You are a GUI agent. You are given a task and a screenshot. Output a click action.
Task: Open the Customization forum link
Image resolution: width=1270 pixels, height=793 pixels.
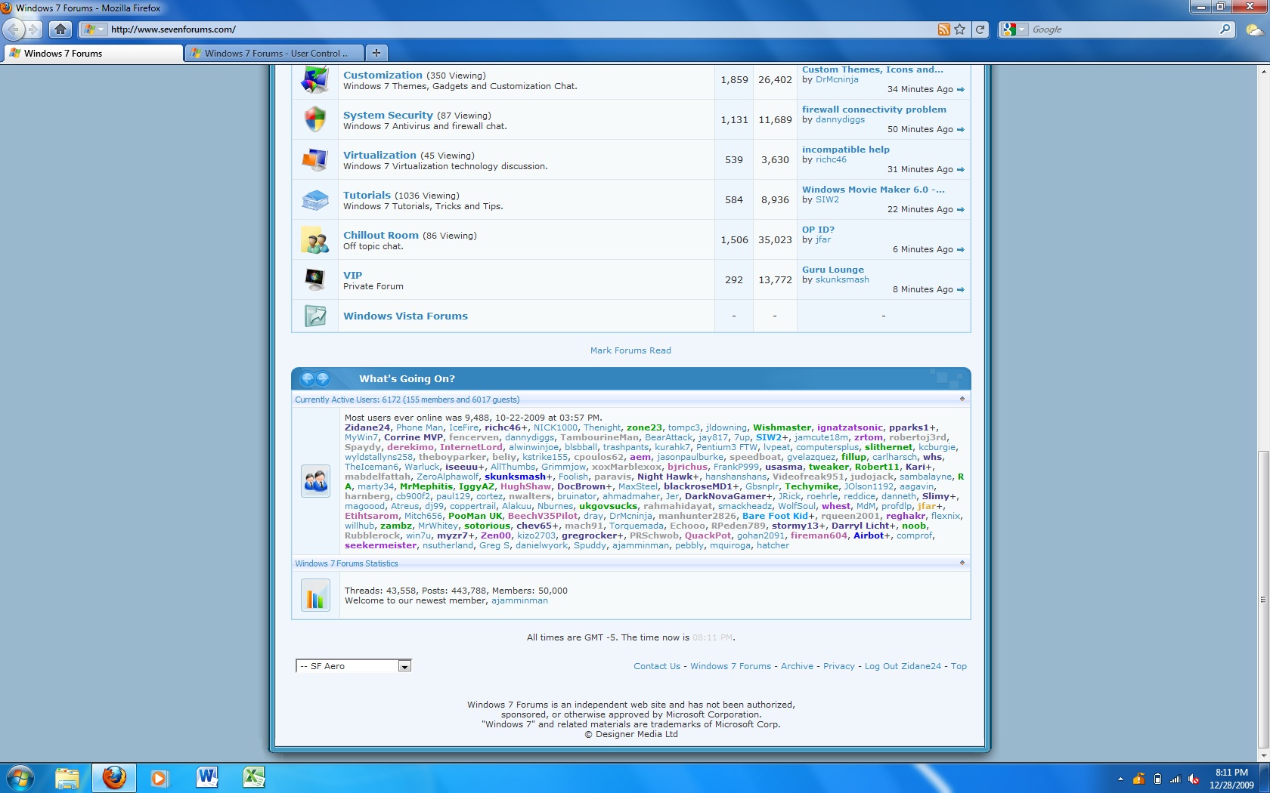tap(383, 75)
